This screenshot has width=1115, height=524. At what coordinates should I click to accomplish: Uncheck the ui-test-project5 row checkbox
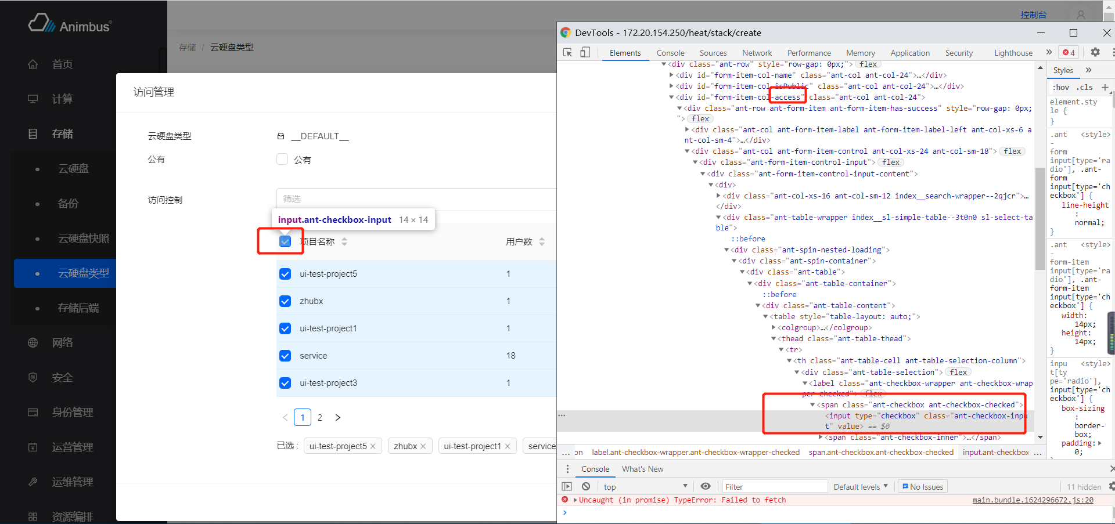[x=285, y=274]
